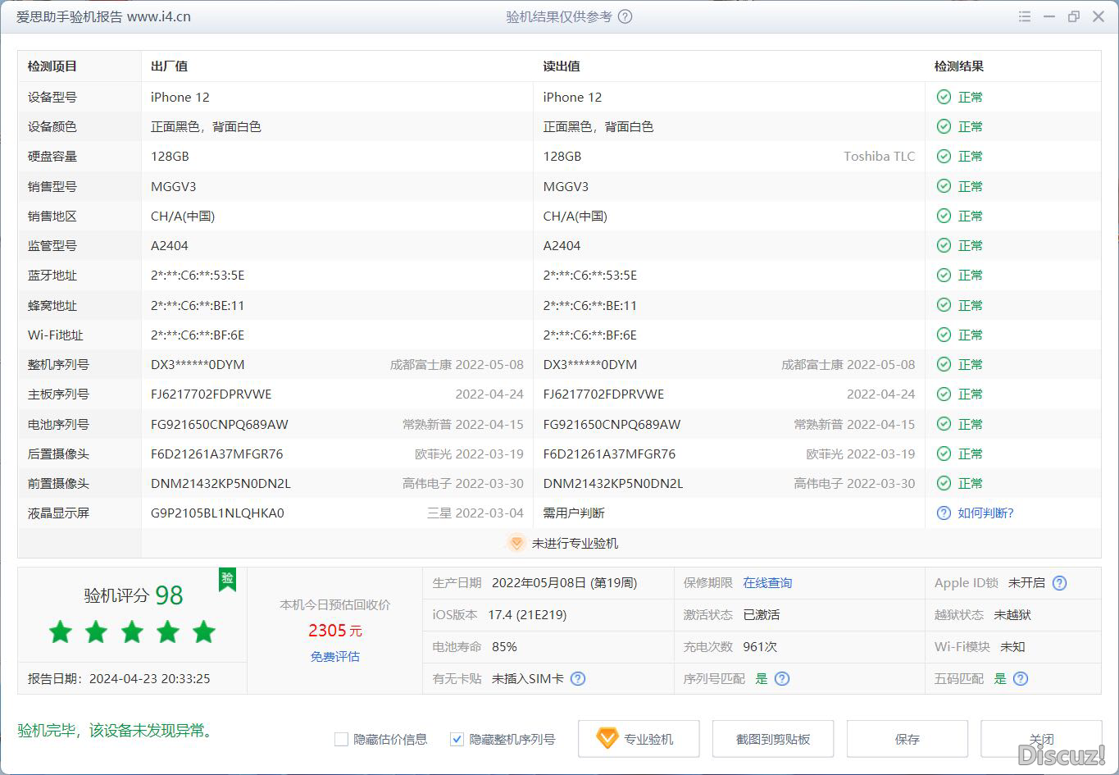Click the 出厂值 column header
The height and width of the screenshot is (775, 1119).
pyautogui.click(x=169, y=66)
